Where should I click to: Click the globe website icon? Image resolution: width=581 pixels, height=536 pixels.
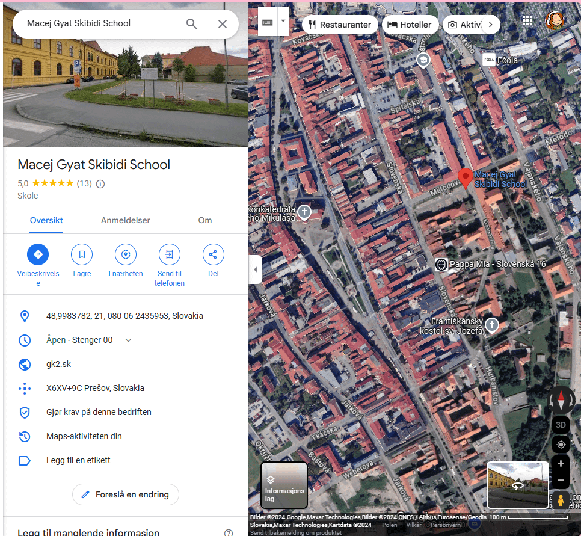coord(25,365)
